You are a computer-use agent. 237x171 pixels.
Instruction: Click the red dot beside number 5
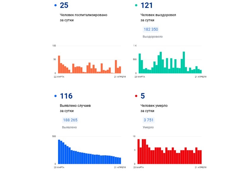pyautogui.click(x=136, y=96)
